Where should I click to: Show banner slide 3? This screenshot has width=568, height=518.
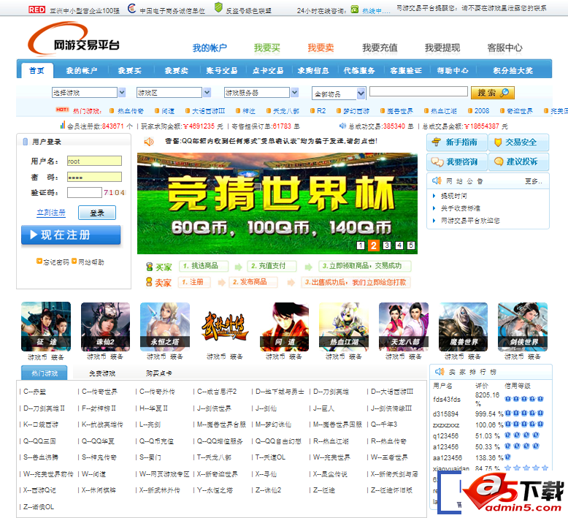click(387, 245)
